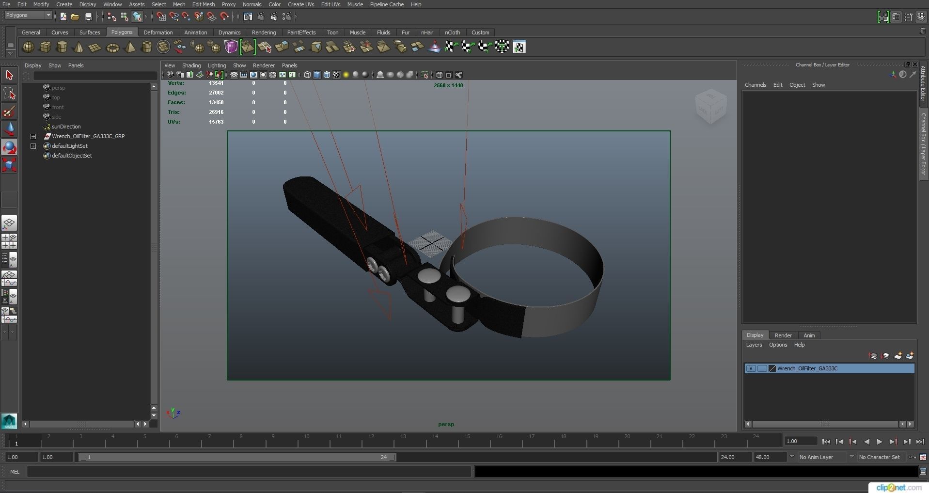Toggle use all lights in viewport toolbar
Viewport: 929px width, 493px height.
[346, 75]
